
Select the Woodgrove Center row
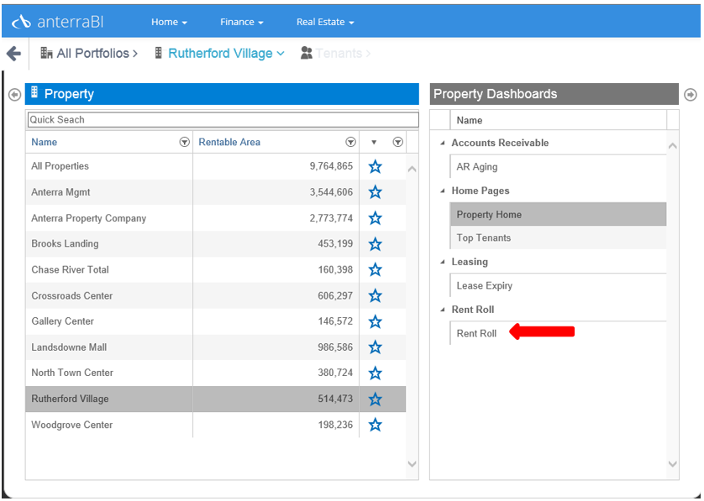216,425
